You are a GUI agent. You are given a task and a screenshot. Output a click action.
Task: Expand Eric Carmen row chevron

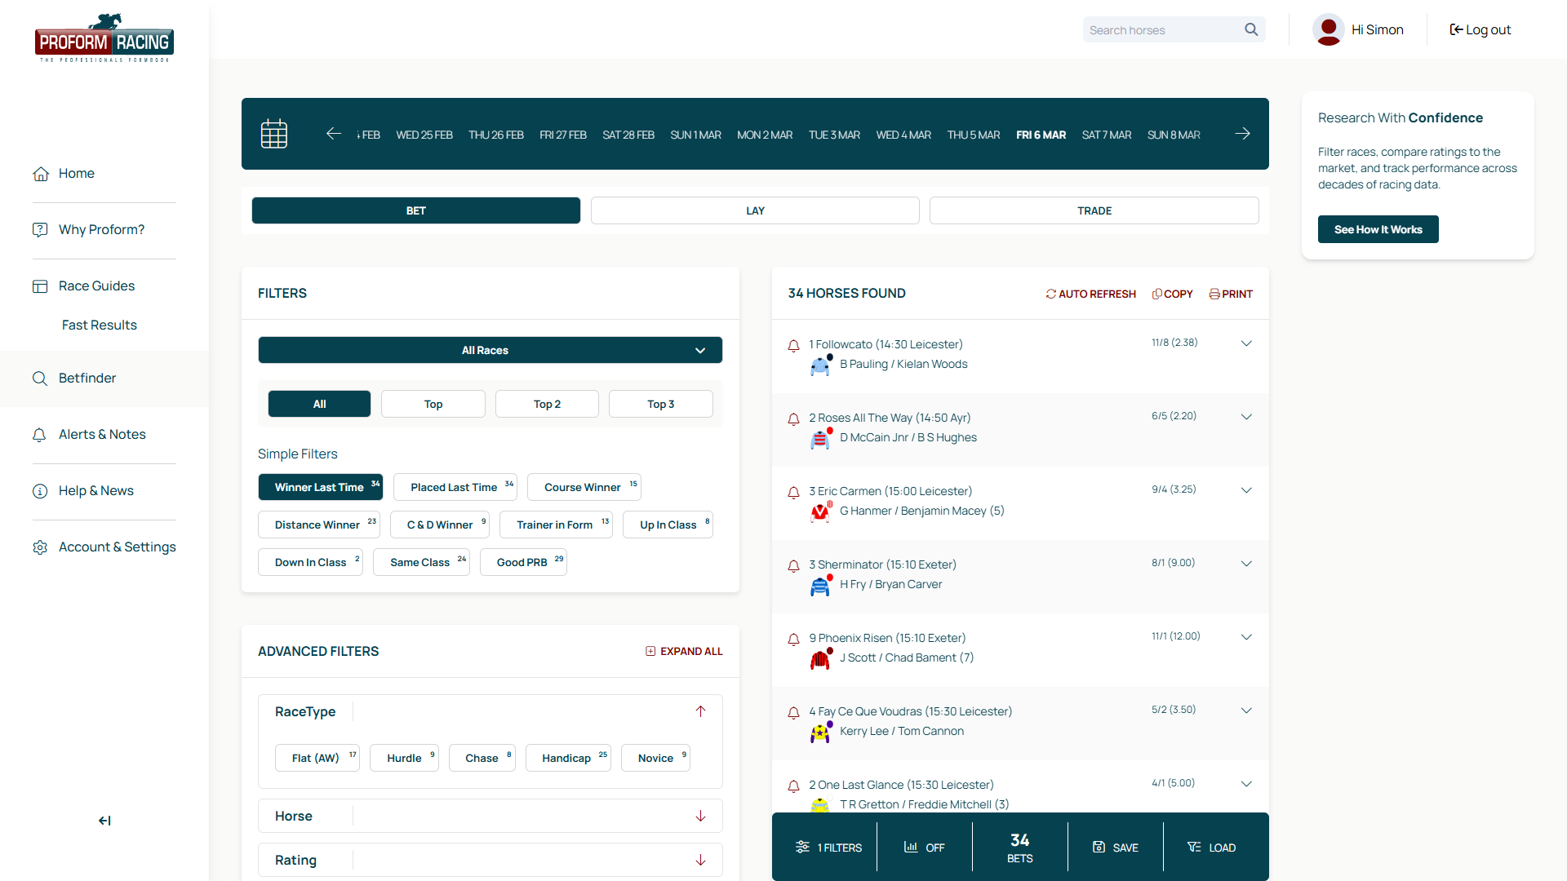(x=1246, y=490)
